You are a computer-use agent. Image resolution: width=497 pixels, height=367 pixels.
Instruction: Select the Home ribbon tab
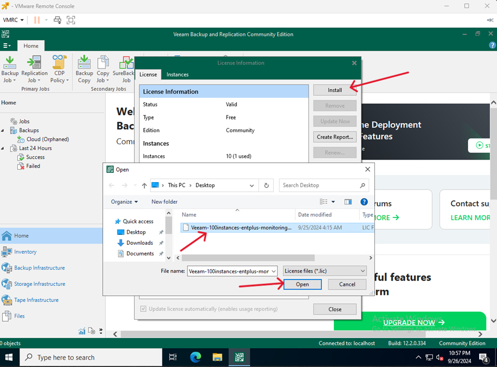31,46
